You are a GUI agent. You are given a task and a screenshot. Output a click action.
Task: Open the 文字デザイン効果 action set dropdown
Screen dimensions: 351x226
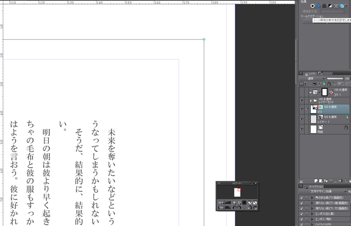pos(323,191)
